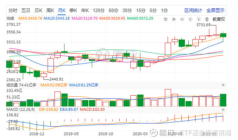Open the 前复权 price adjustment dropdown

tap(219, 19)
